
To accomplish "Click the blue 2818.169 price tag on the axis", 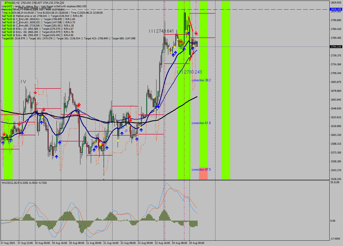I will pyautogui.click(x=336, y=9).
